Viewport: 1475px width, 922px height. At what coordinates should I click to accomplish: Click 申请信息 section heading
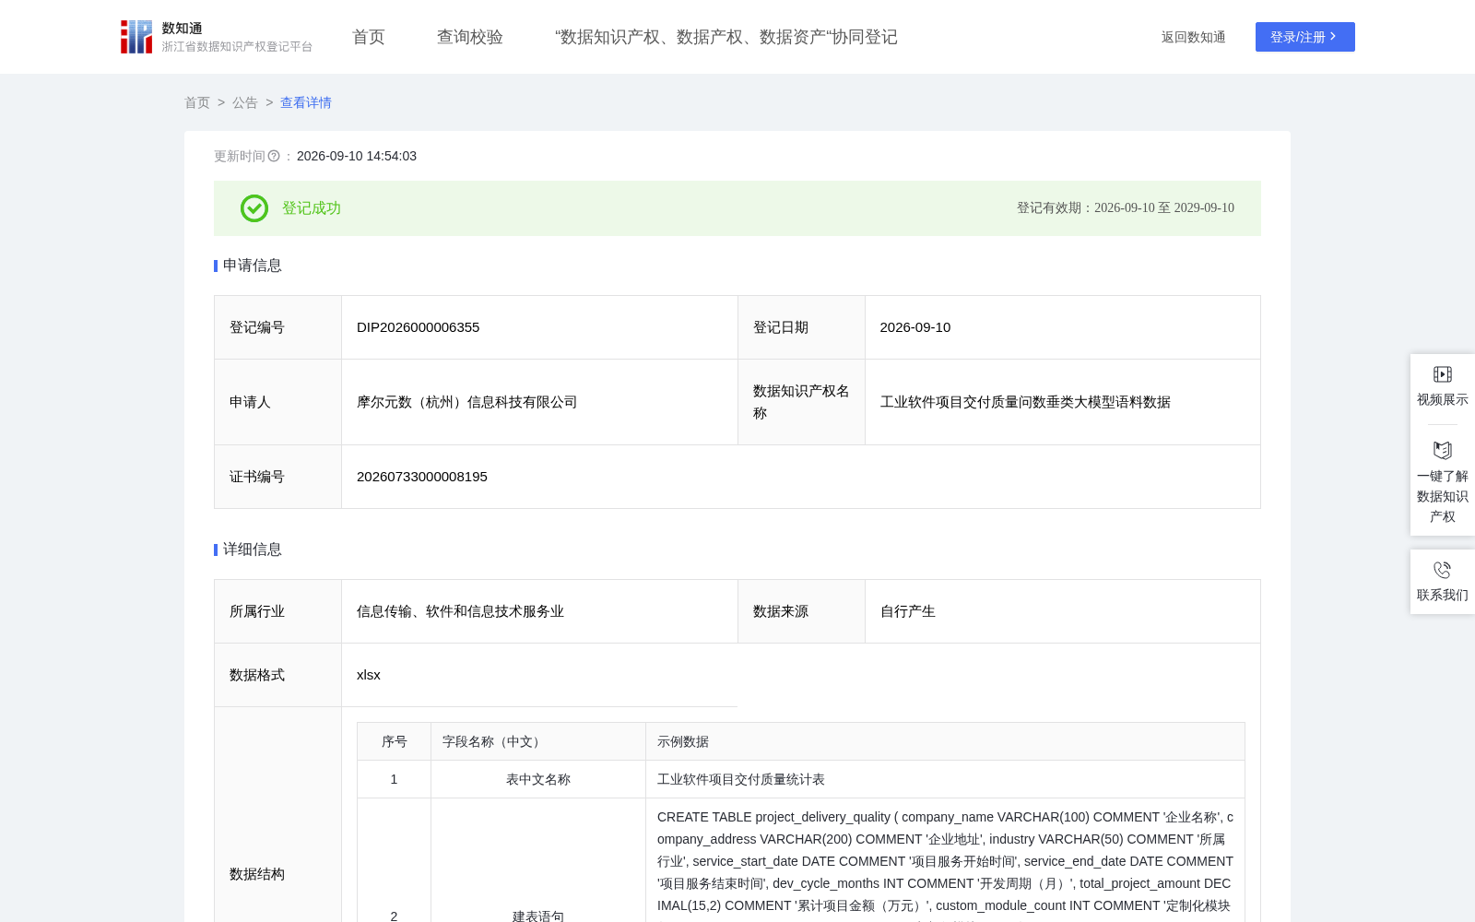253,266
